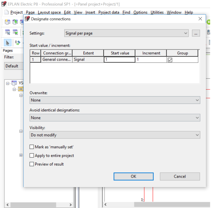Click the Increment cell in row 1
Viewport: 211px width, 208px height.
(x=151, y=59)
